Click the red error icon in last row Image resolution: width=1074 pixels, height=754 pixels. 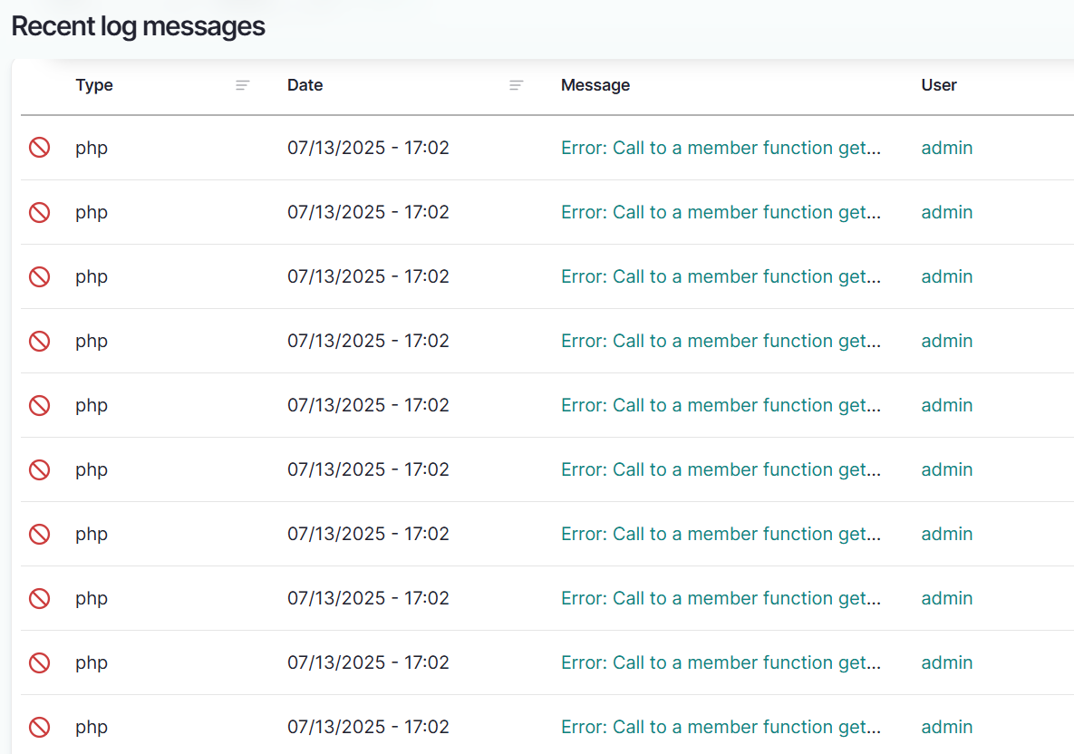39,727
